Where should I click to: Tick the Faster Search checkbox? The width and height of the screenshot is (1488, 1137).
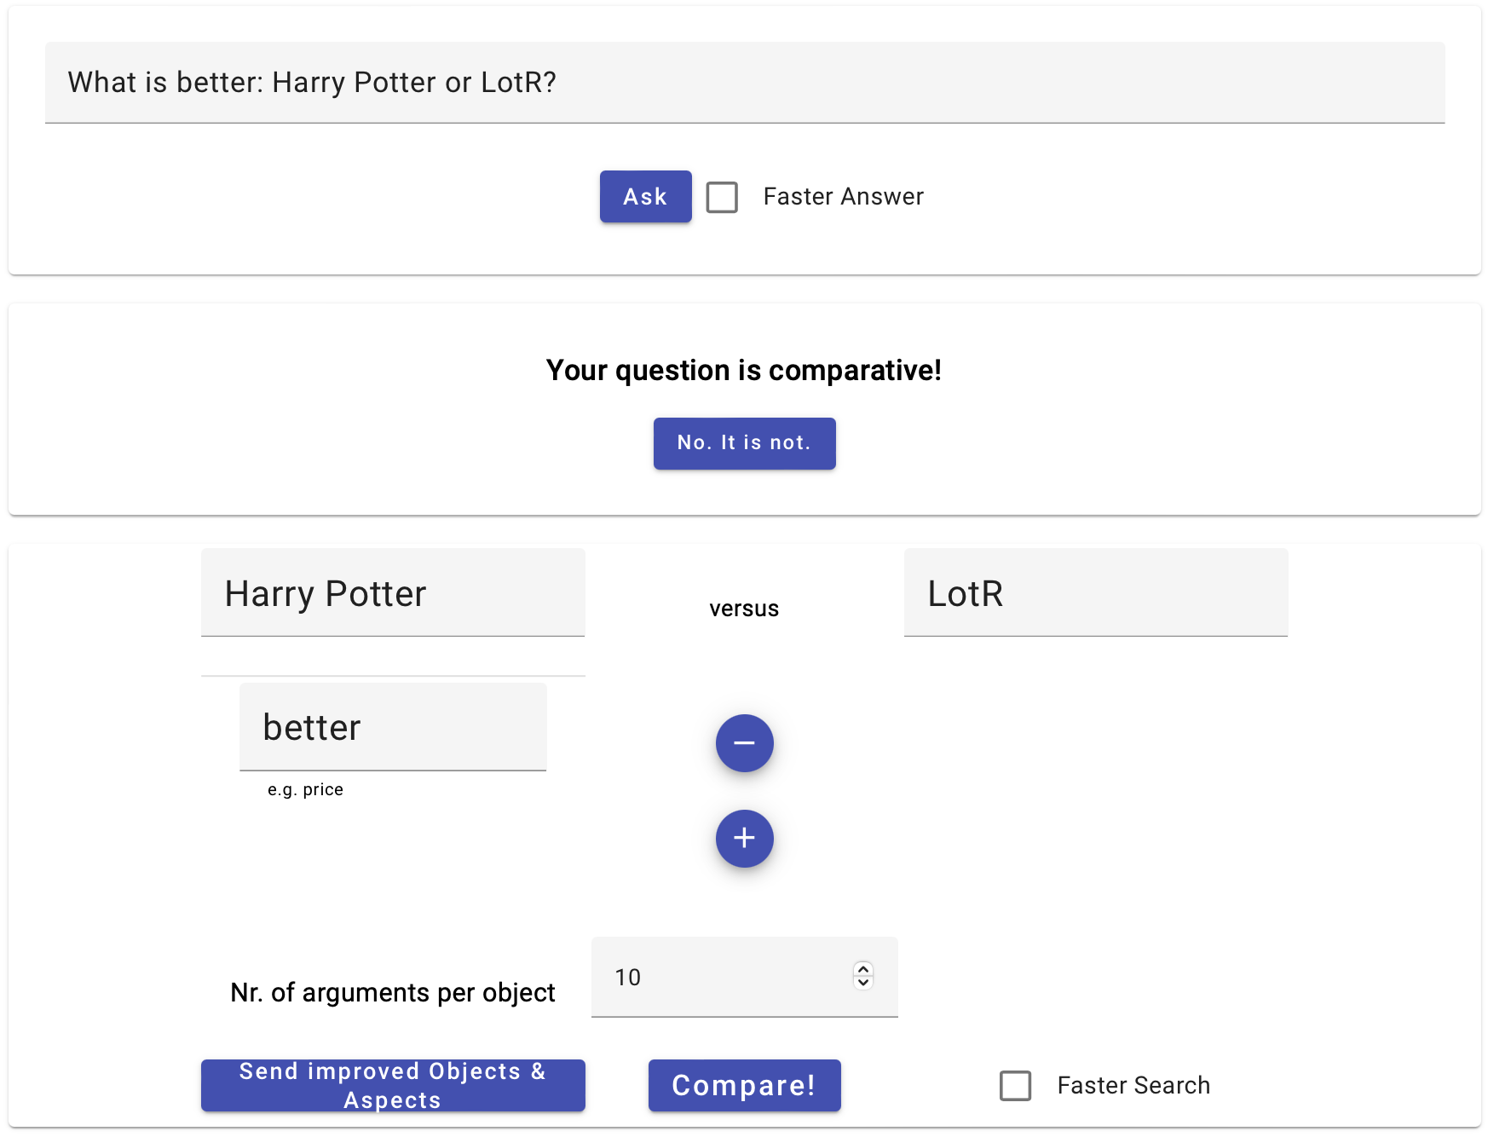(1015, 1086)
